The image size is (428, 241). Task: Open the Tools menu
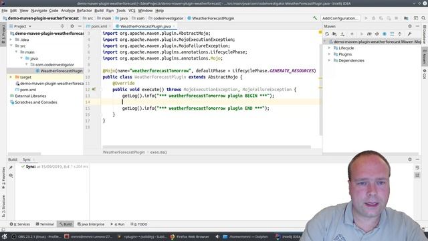120,11
